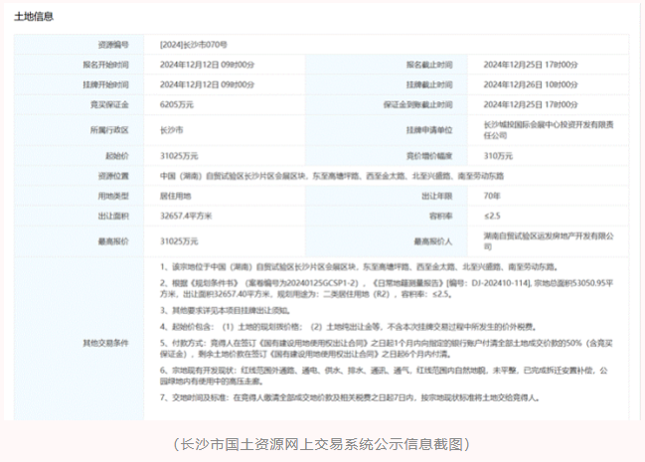Click the 最高报价人 company name
The height and width of the screenshot is (462, 645).
point(544,239)
